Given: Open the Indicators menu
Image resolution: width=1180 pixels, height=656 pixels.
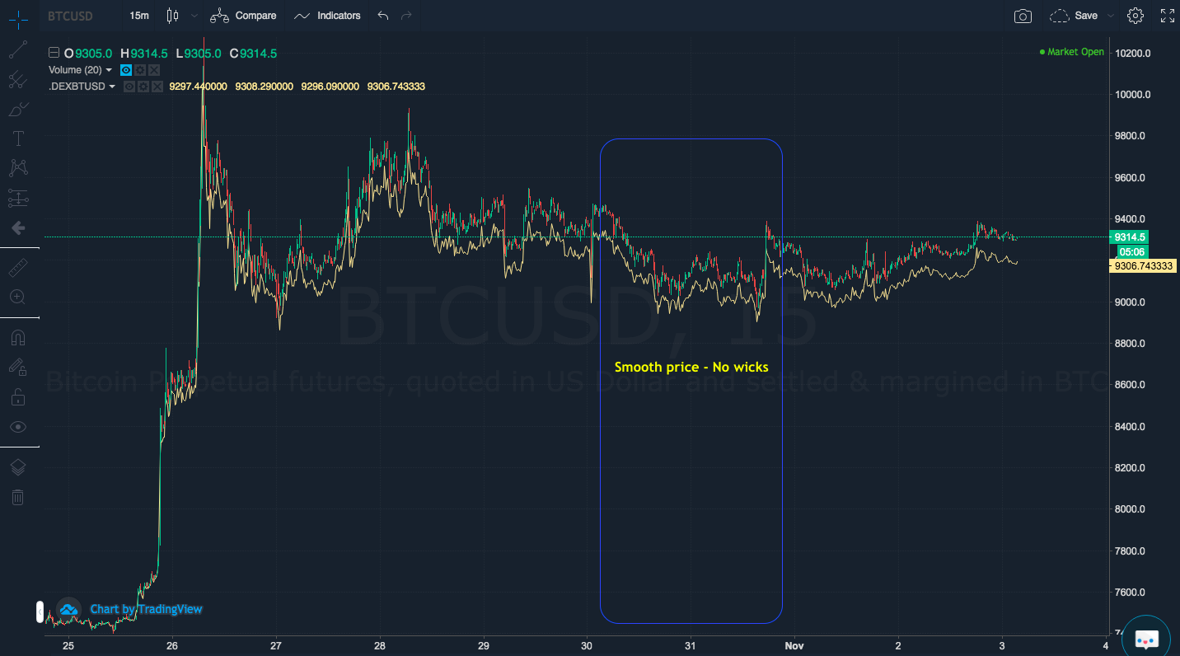Looking at the screenshot, I should point(328,16).
